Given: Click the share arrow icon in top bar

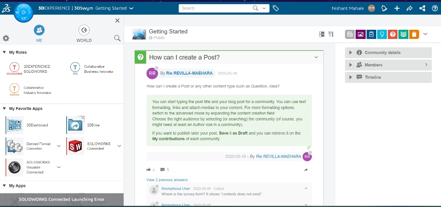Looking at the screenshot, I should [x=409, y=8].
